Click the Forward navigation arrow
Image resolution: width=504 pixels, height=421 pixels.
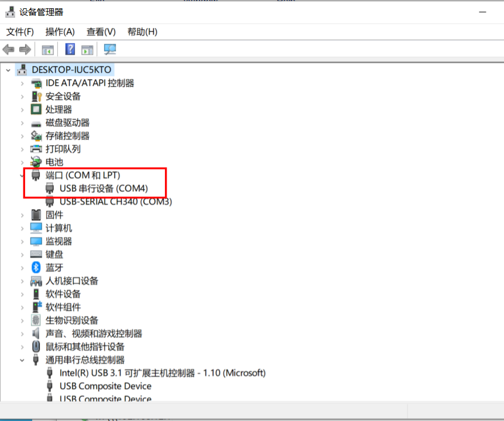[x=25, y=49]
